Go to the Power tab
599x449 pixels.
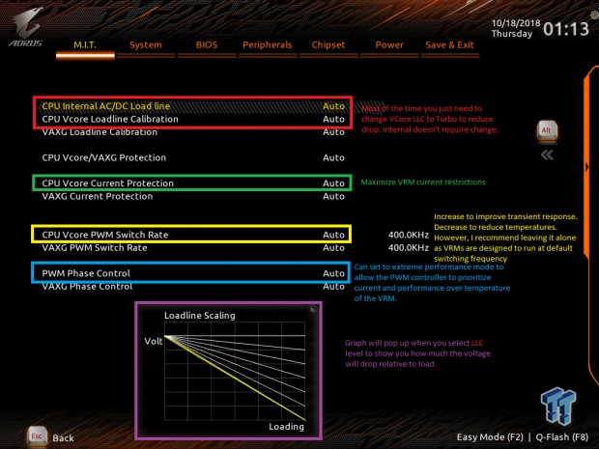389,45
